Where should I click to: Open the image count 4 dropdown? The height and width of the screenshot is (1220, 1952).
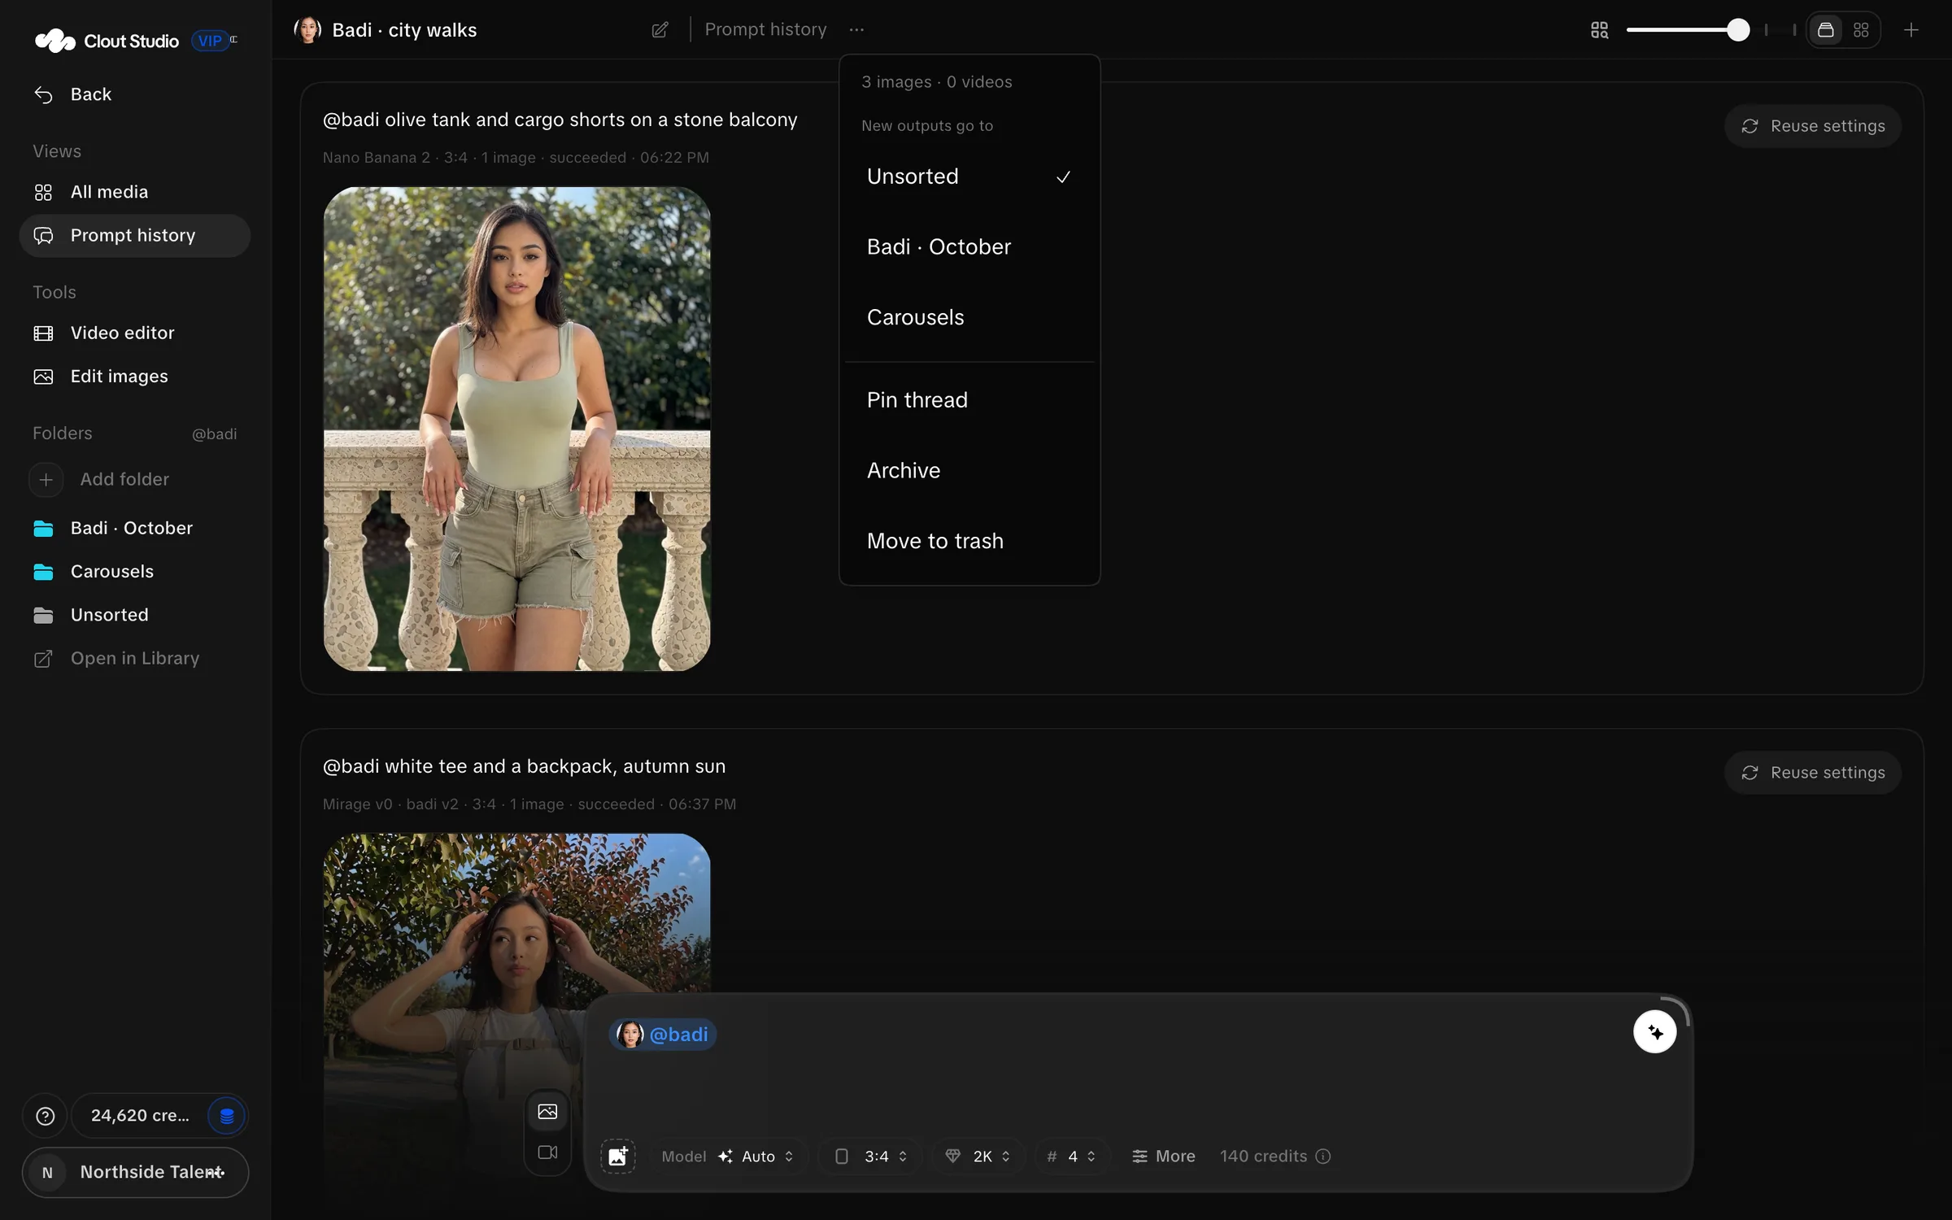tap(1071, 1157)
